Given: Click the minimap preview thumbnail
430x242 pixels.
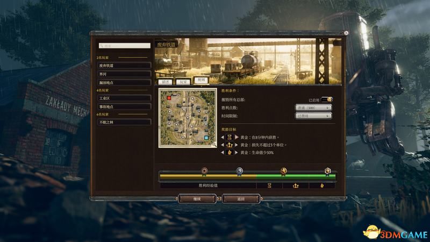Looking at the screenshot, I should [x=188, y=118].
